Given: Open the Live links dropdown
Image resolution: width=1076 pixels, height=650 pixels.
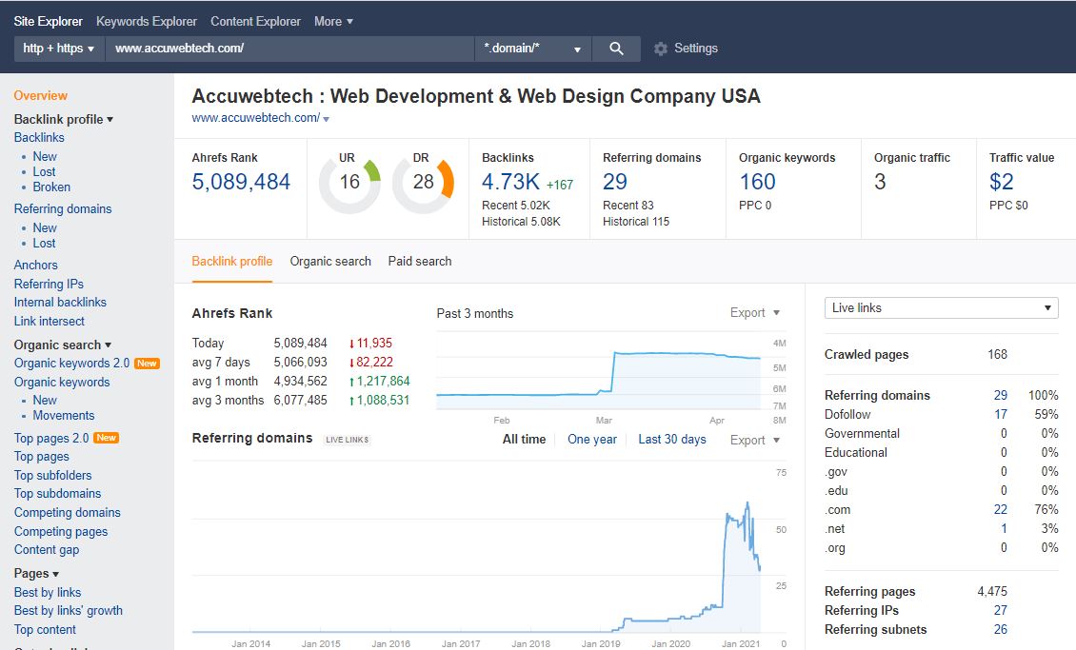Looking at the screenshot, I should pyautogui.click(x=941, y=307).
